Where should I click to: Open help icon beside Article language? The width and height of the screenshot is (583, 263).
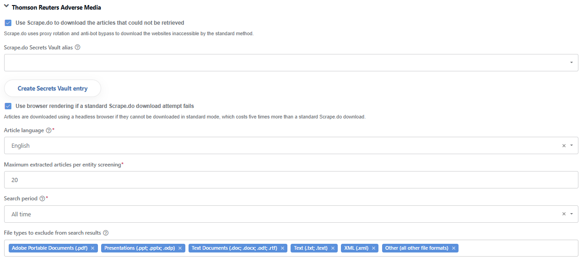point(49,130)
